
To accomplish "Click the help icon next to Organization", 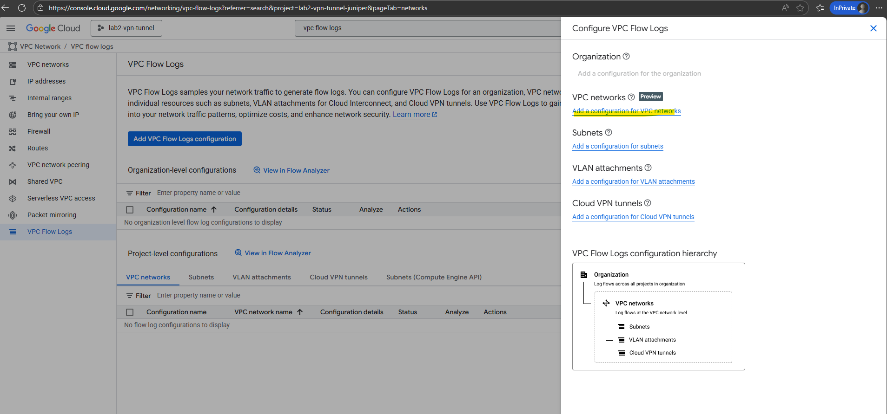I will point(626,56).
